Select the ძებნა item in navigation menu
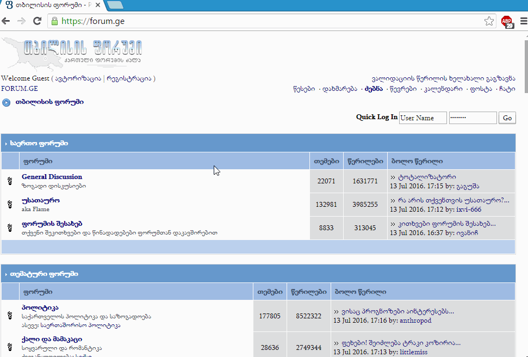The height and width of the screenshot is (357, 528). coord(374,89)
